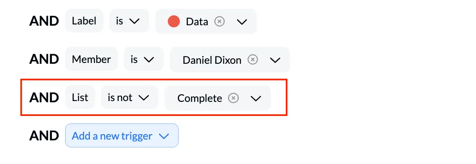Click the Daniel Dixon name text
Screen dimensions: 476x164
coord(212,60)
